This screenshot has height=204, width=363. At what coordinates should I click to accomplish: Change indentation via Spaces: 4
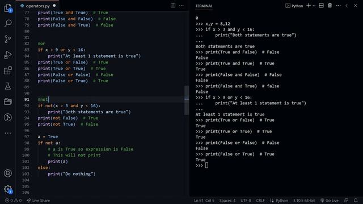pyautogui.click(x=227, y=201)
